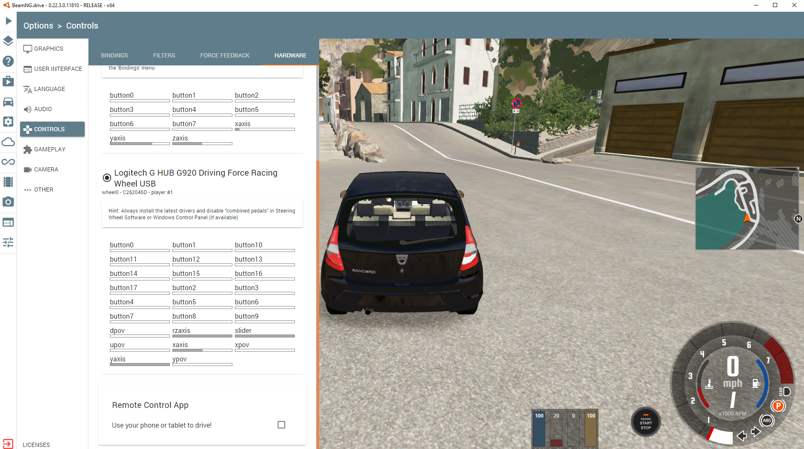Screen dimensions: 804x449
Task: Click the headlight indicator icon
Action: pos(785,392)
